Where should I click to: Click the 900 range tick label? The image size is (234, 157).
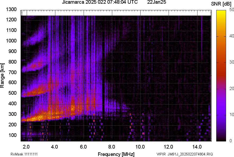click(13, 51)
